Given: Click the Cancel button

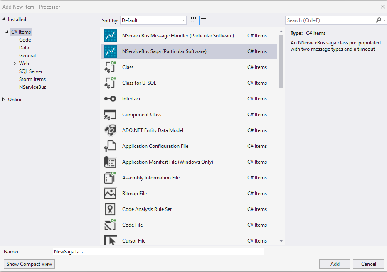Looking at the screenshot, I should [368, 264].
